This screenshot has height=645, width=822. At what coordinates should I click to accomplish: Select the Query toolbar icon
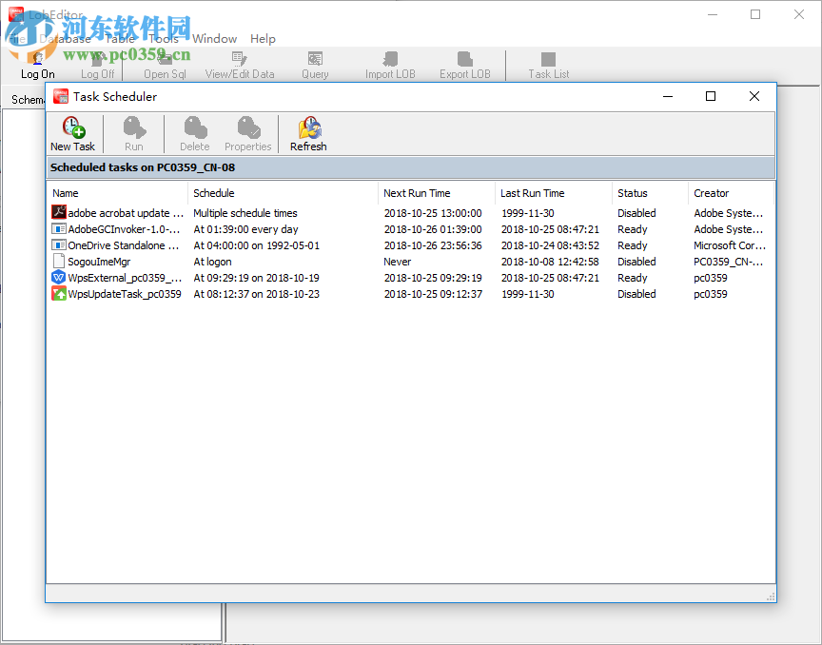coord(314,63)
